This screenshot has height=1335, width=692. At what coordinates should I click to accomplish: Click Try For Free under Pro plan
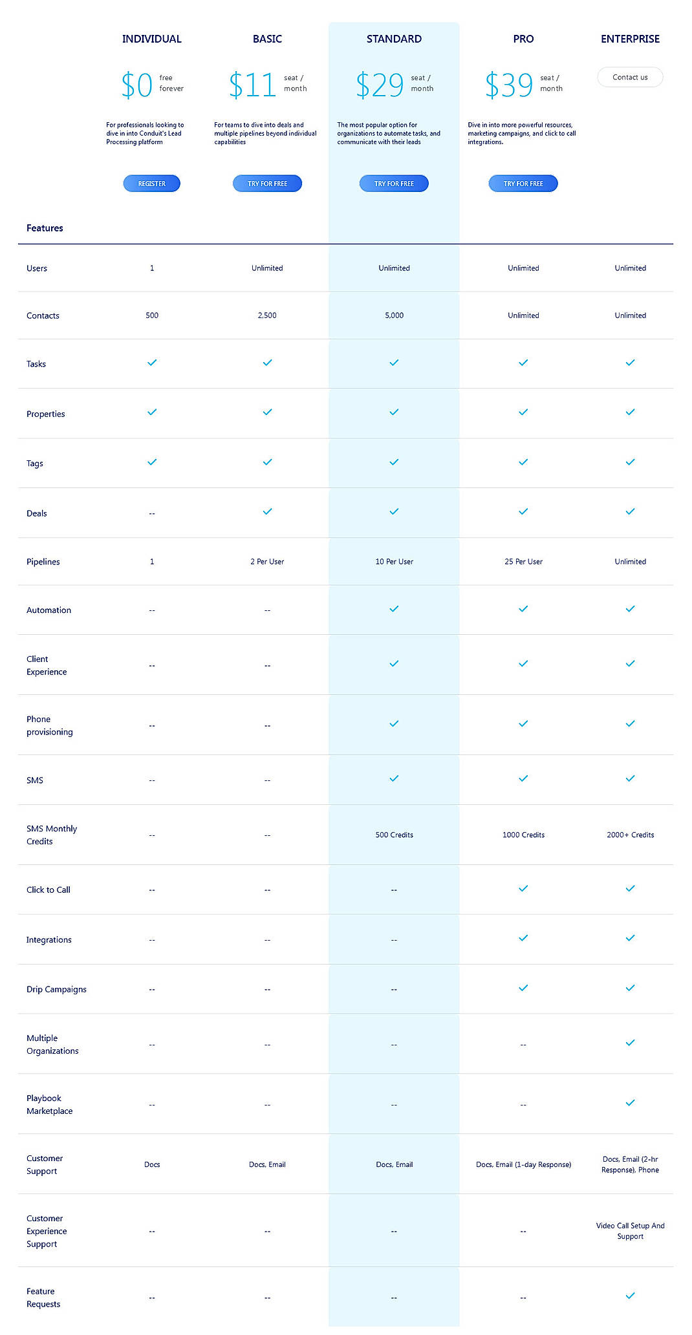coord(523,183)
